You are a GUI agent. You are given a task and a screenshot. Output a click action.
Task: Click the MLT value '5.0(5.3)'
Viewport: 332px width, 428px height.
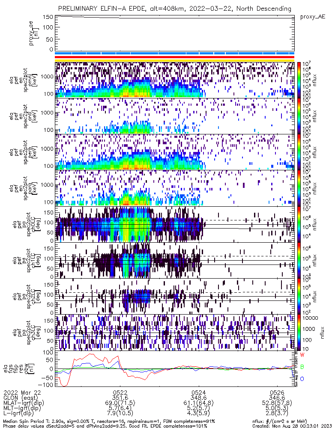(277, 408)
